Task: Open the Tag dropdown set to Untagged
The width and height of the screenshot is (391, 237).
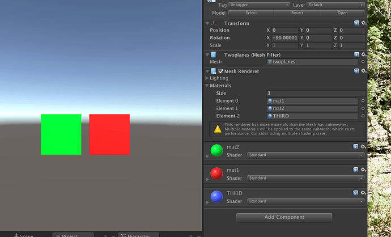Action: [x=259, y=5]
